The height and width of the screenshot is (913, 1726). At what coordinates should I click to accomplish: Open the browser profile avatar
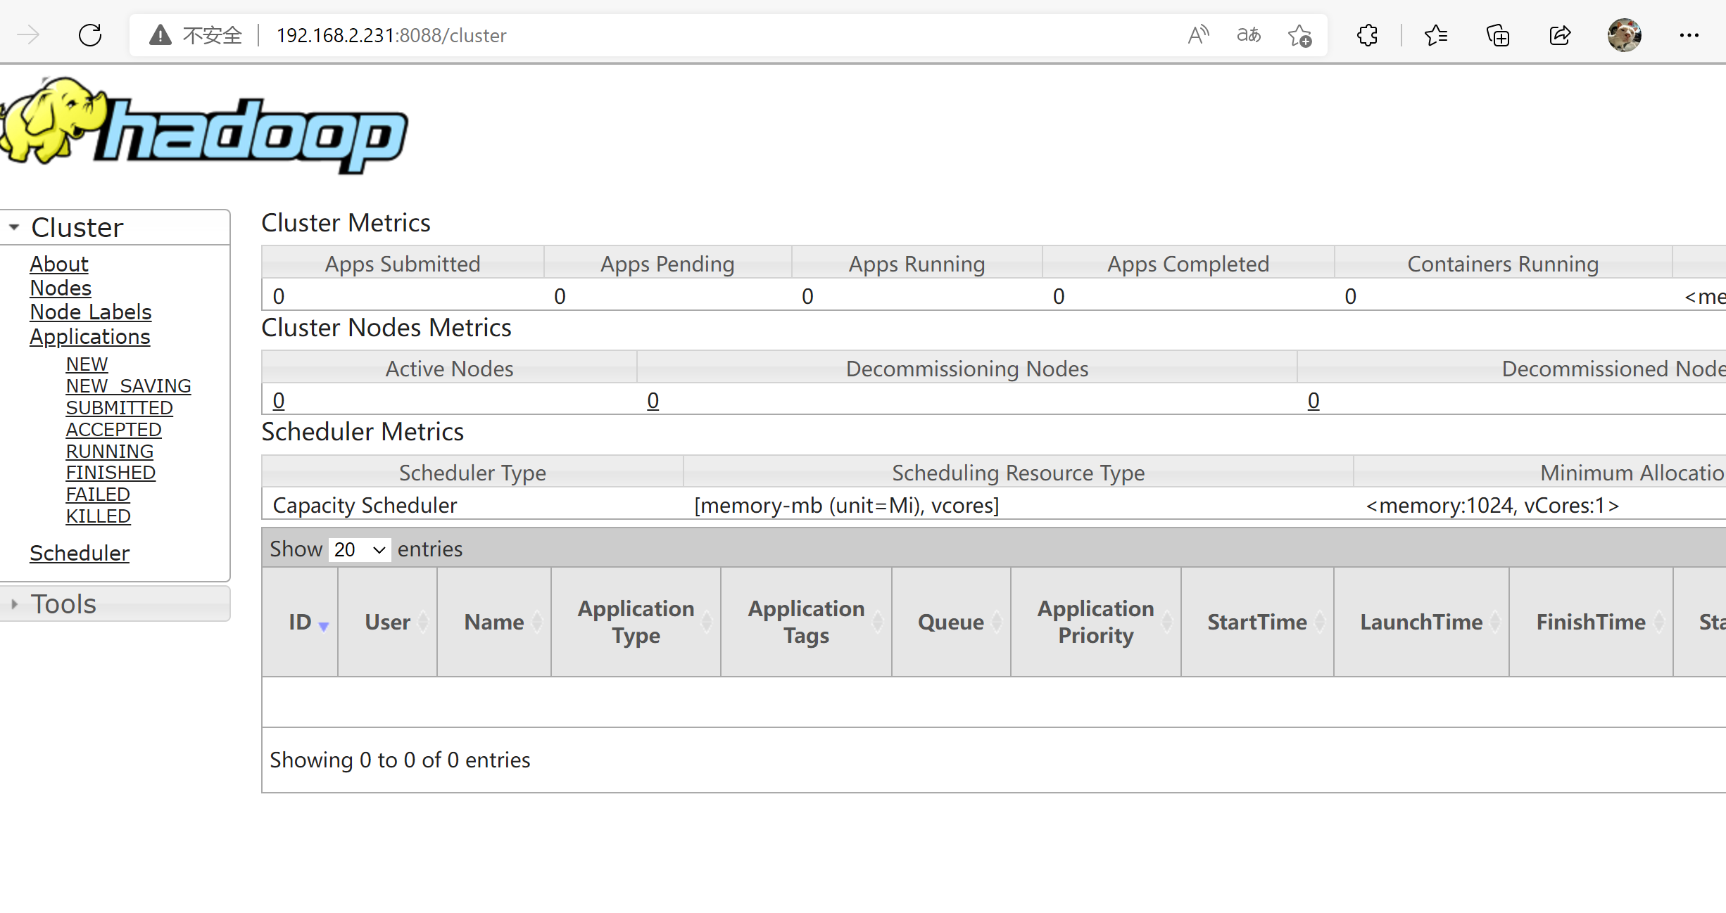pyautogui.click(x=1624, y=35)
